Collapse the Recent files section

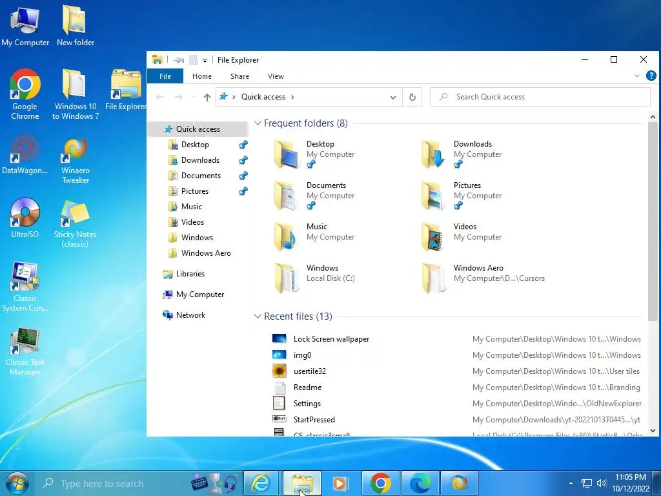258,316
